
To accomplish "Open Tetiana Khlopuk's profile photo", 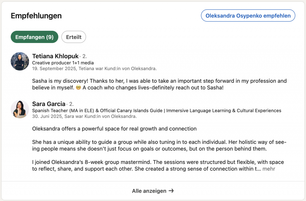I will [20, 61].
